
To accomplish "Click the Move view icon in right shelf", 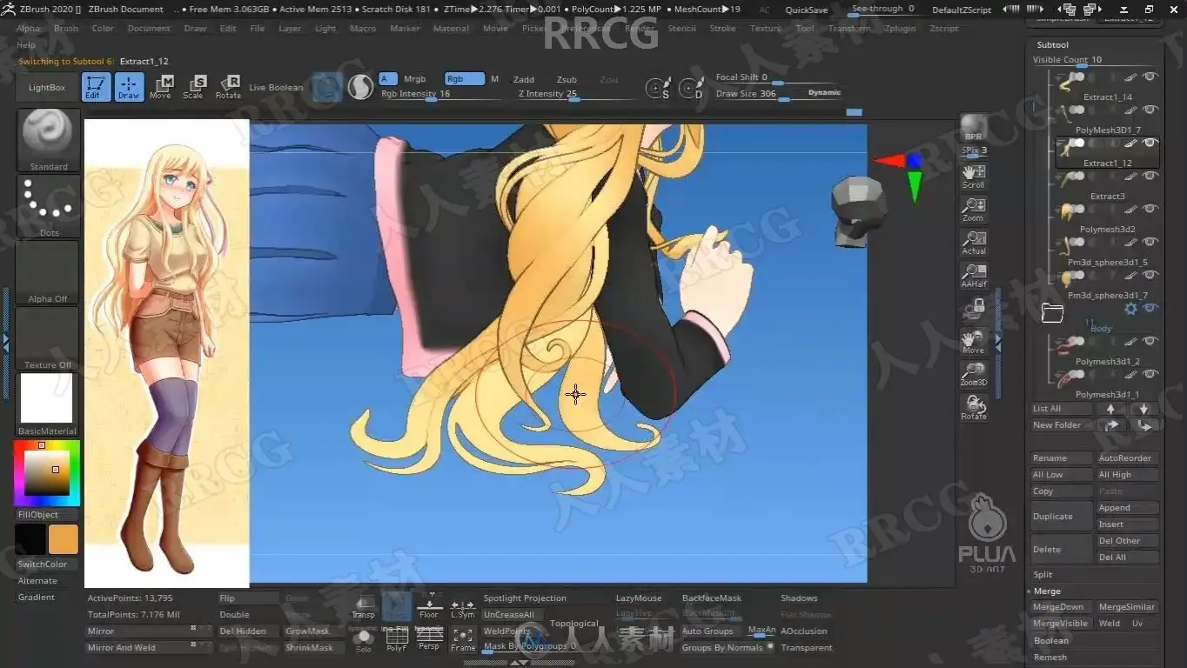I will pyautogui.click(x=974, y=342).
